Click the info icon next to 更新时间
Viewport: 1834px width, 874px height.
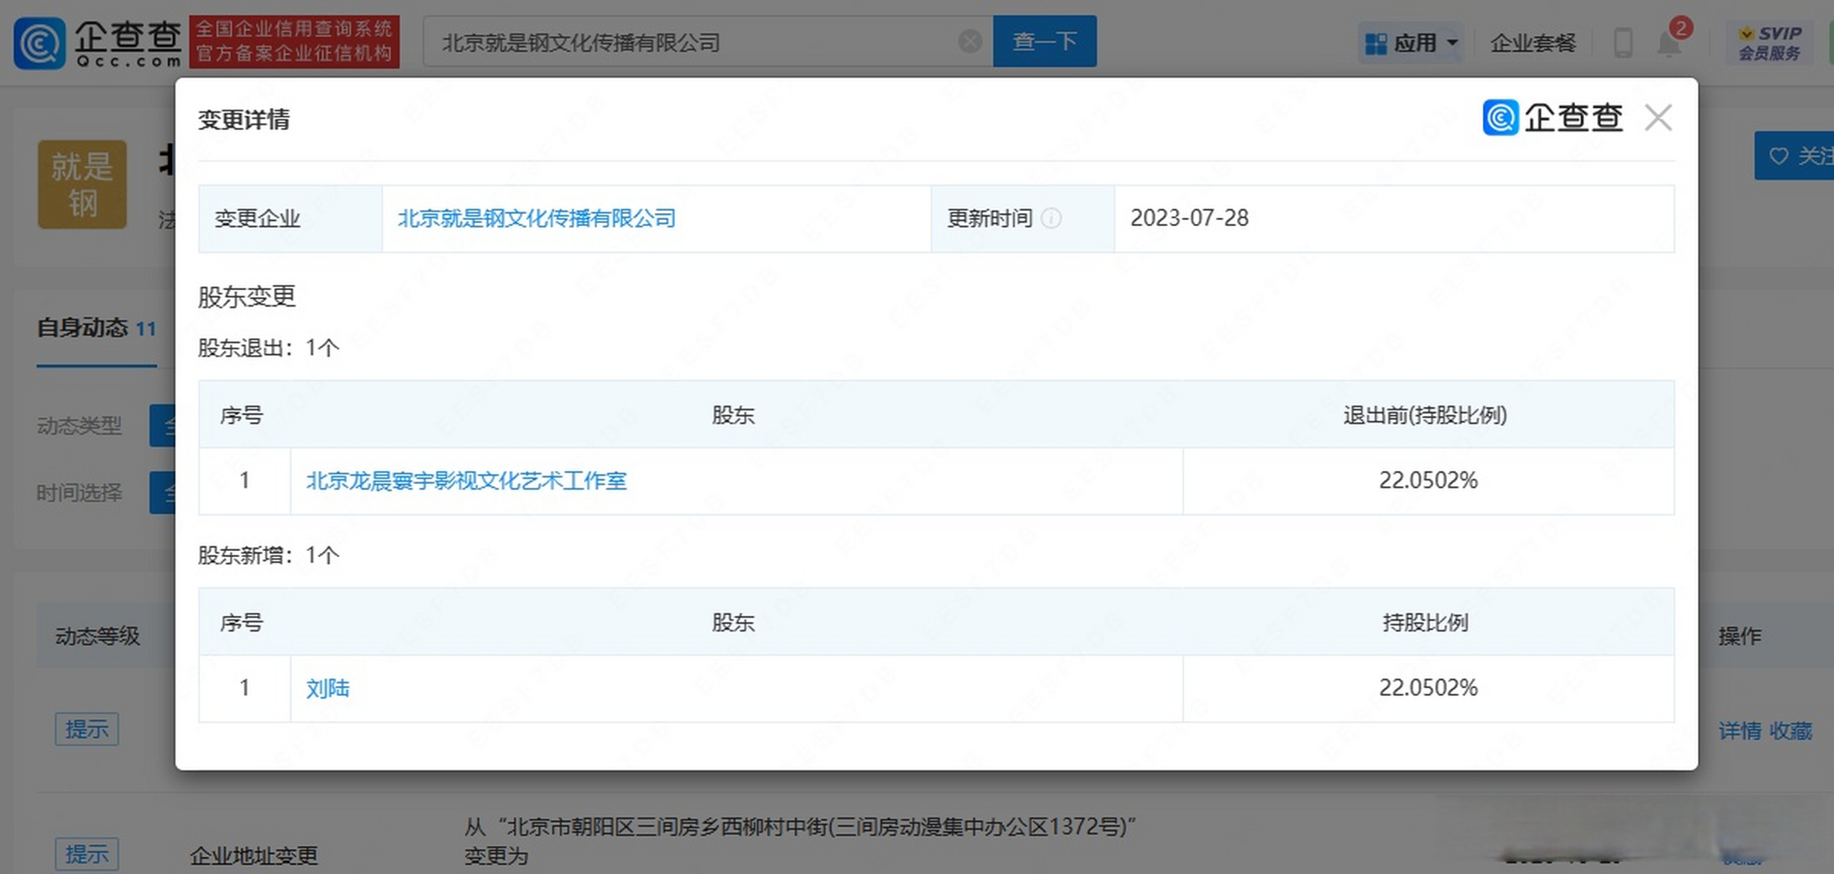[1053, 218]
